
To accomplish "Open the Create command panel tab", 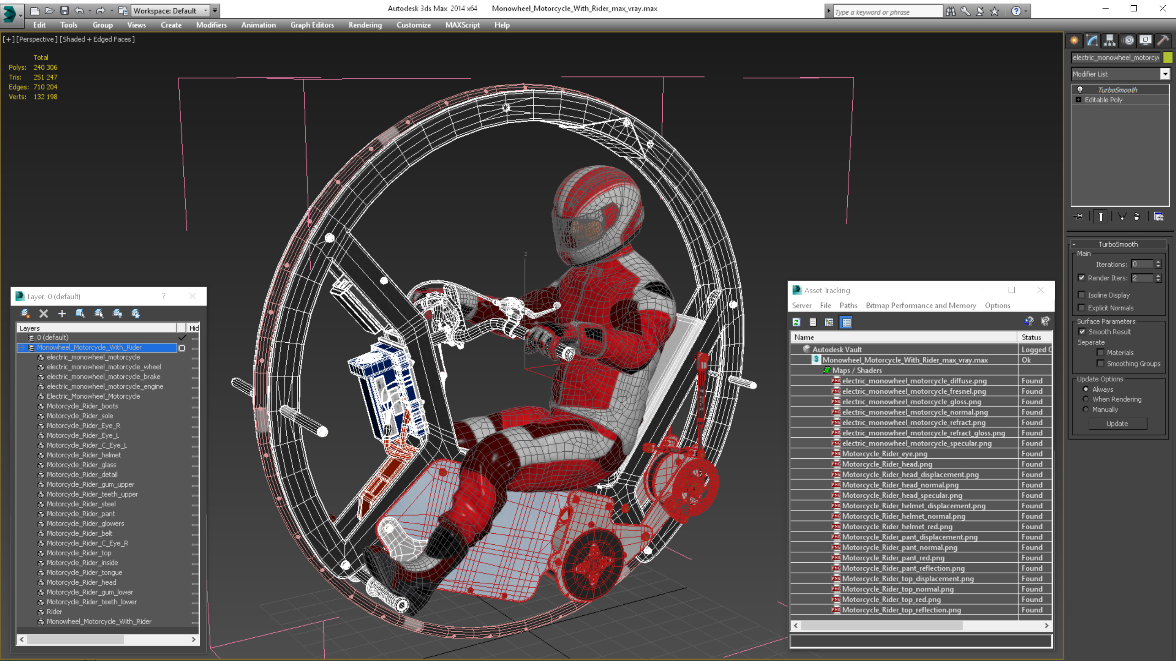I will click(x=1074, y=40).
